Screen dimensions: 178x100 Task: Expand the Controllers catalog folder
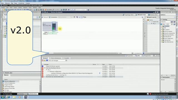click(x=161, y=26)
